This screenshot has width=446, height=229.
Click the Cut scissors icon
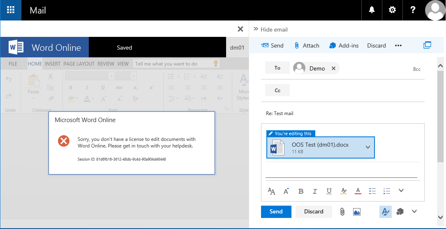click(x=50, y=77)
